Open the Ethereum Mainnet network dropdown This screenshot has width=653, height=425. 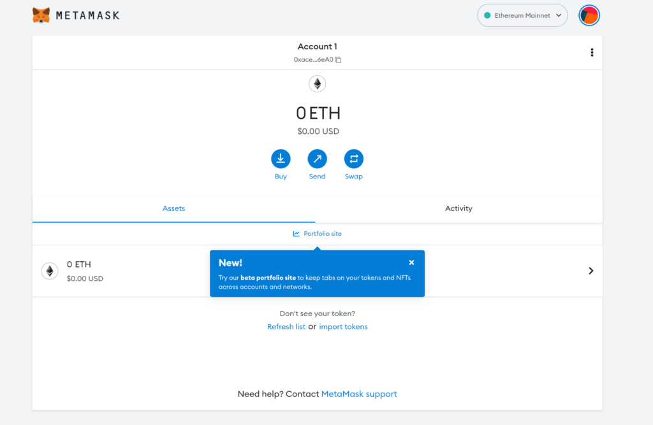point(522,15)
